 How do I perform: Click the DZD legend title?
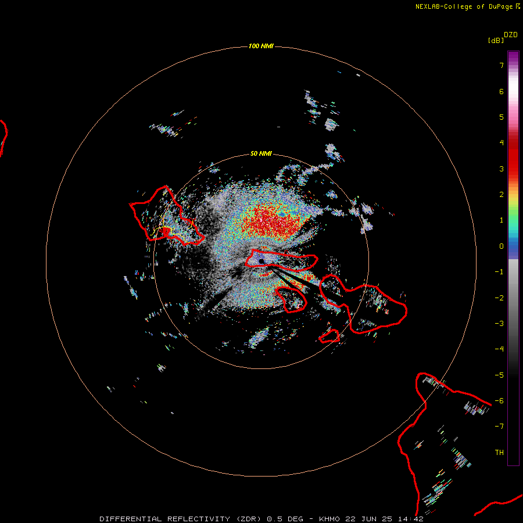coord(511,35)
